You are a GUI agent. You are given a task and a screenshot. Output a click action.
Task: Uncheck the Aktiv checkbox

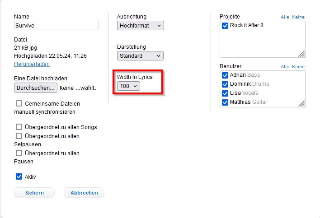point(19,176)
